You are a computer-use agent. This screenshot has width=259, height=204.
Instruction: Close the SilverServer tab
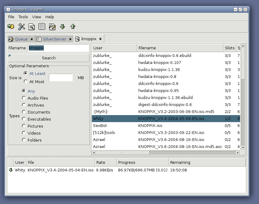pos(70,39)
